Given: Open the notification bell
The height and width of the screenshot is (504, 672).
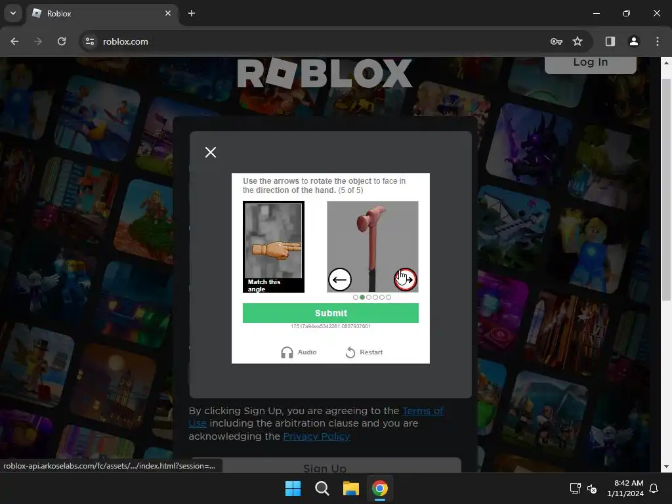Looking at the screenshot, I should (654, 488).
